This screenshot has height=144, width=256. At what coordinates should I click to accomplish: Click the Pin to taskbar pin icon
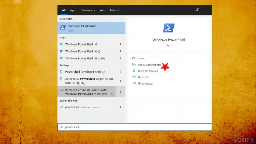coord(134,83)
